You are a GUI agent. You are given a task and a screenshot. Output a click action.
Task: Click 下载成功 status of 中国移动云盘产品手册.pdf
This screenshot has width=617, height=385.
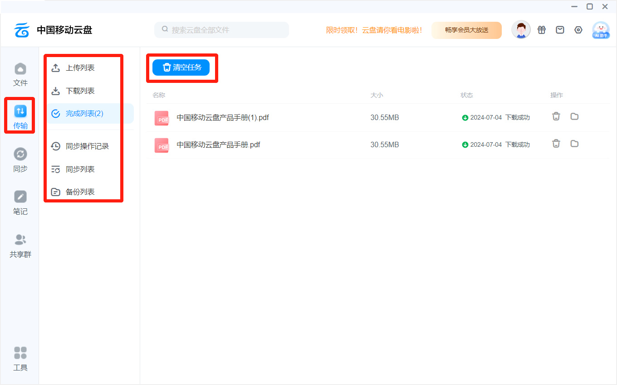pyautogui.click(x=518, y=145)
